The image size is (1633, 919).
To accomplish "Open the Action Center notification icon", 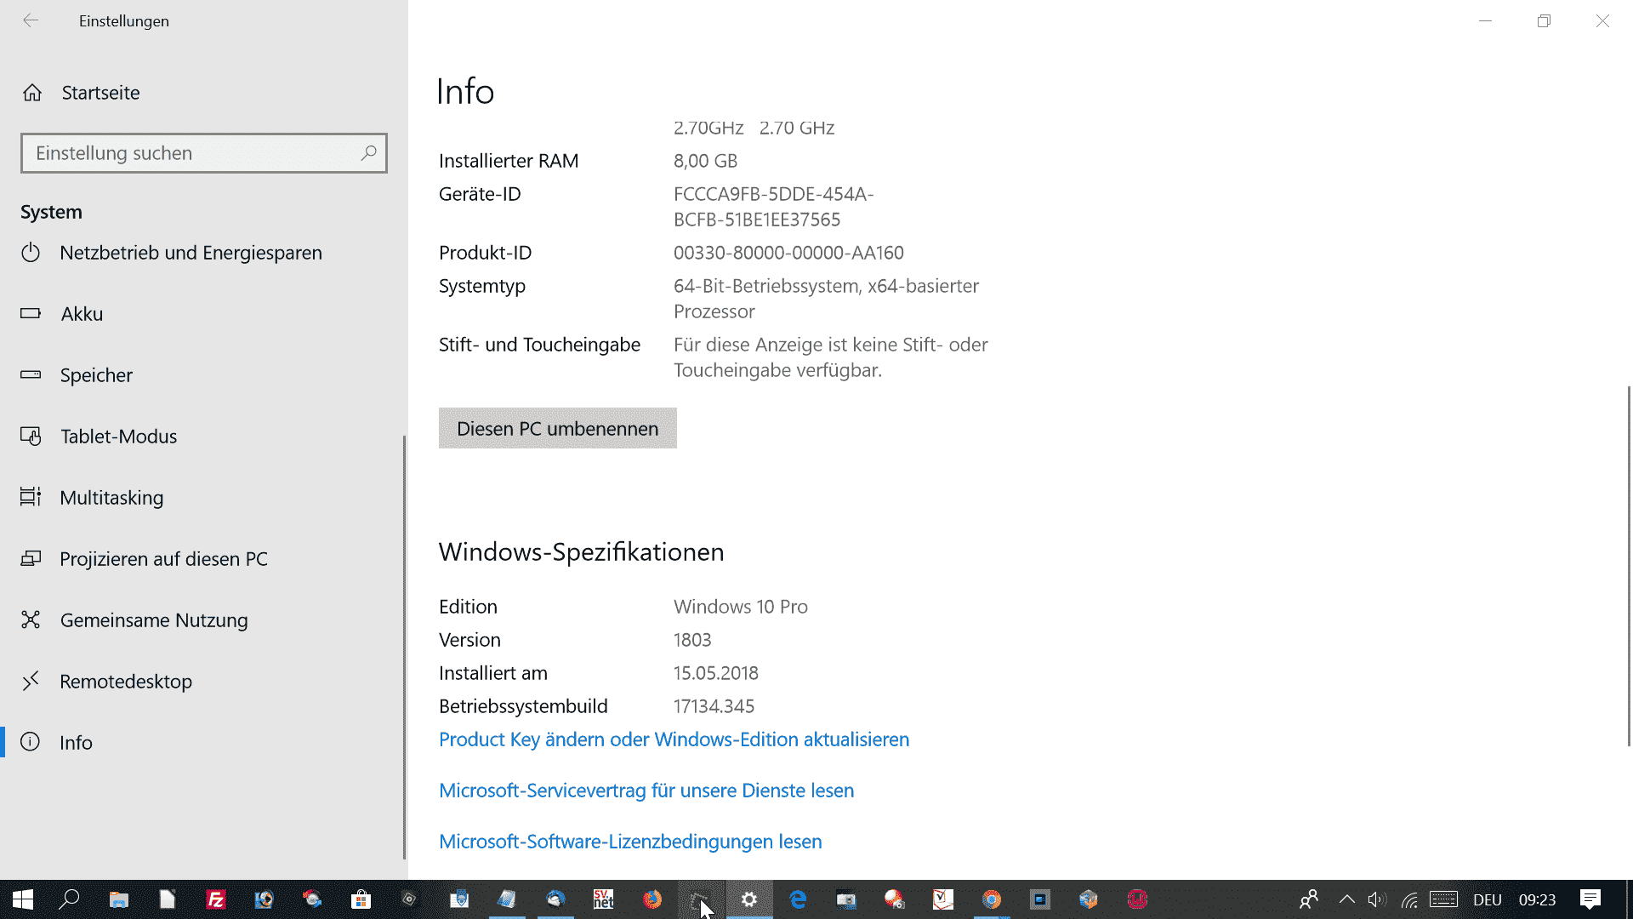I will point(1590,899).
